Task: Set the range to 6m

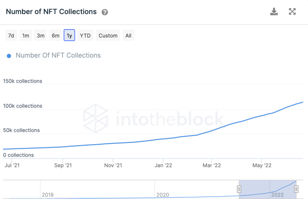Action: (55, 36)
